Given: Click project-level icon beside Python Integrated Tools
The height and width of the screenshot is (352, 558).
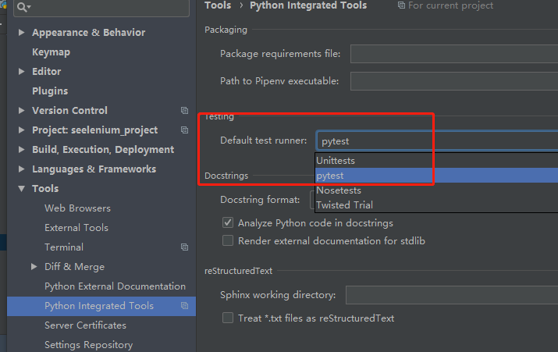Looking at the screenshot, I should point(184,306).
